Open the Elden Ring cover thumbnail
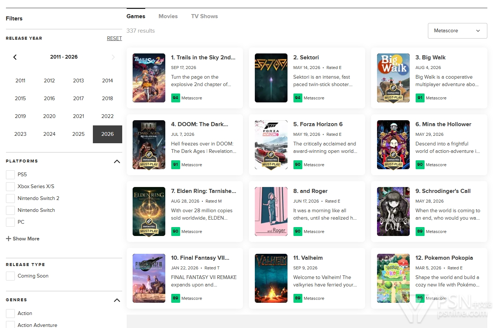 point(149,211)
